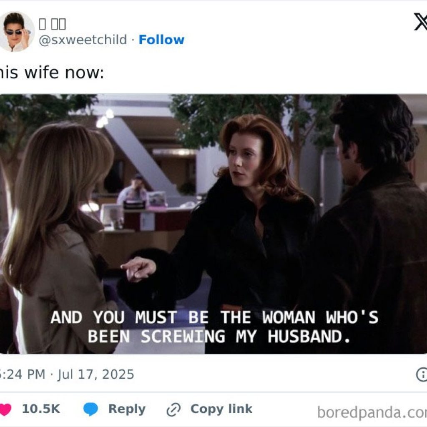Open the 10.5K likes count
The height and width of the screenshot is (427, 427).
click(41, 409)
